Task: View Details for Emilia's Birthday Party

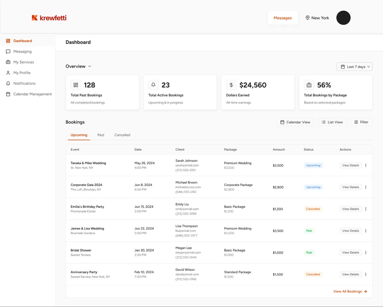Action: [350, 209]
